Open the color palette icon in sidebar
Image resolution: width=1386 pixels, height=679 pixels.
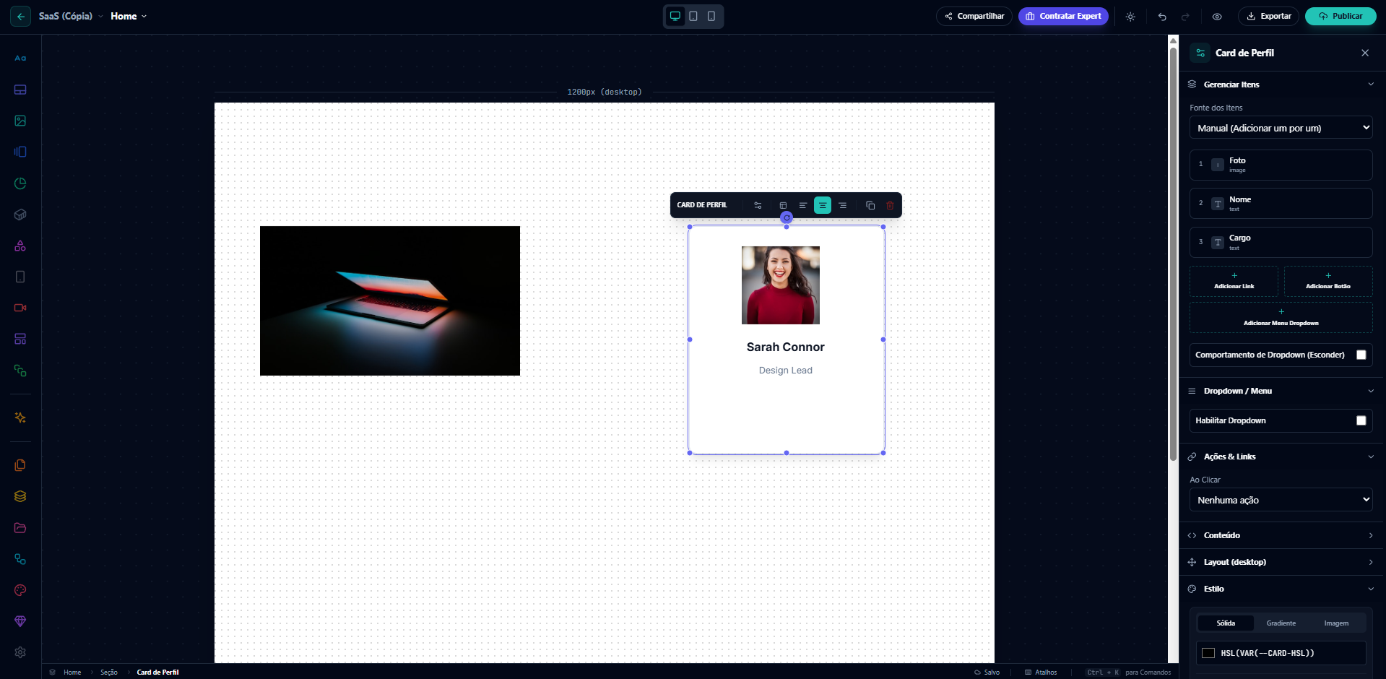point(20,590)
